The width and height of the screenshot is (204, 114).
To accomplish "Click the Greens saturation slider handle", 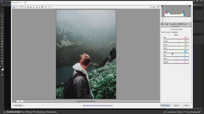I will [x=167, y=49].
